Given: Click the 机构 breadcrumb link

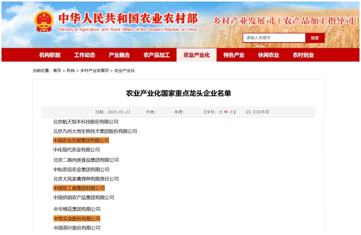Looking at the screenshot, I should (71, 70).
